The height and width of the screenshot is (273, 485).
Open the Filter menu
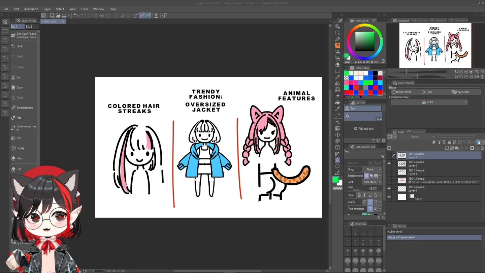(85, 9)
